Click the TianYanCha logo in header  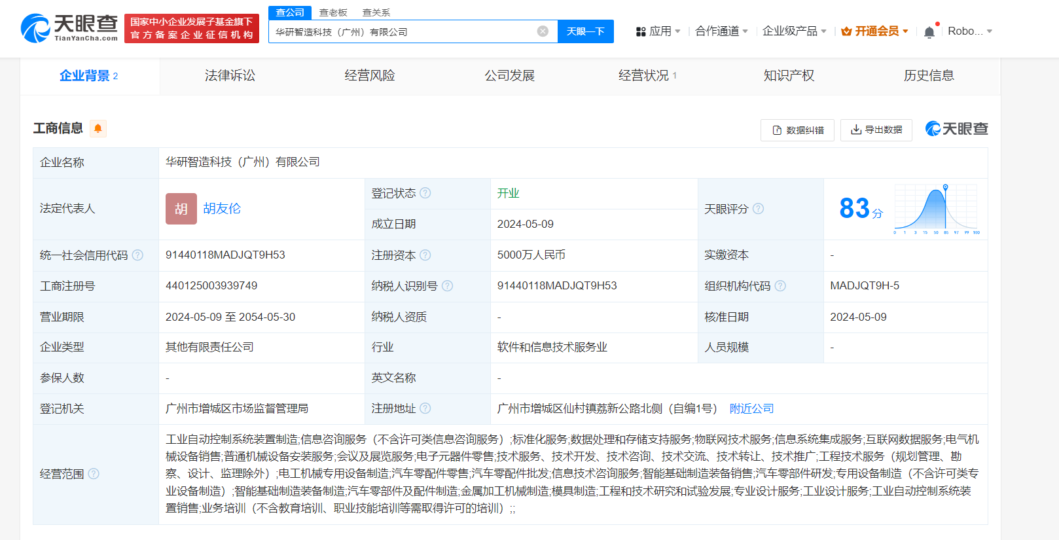tap(69, 28)
